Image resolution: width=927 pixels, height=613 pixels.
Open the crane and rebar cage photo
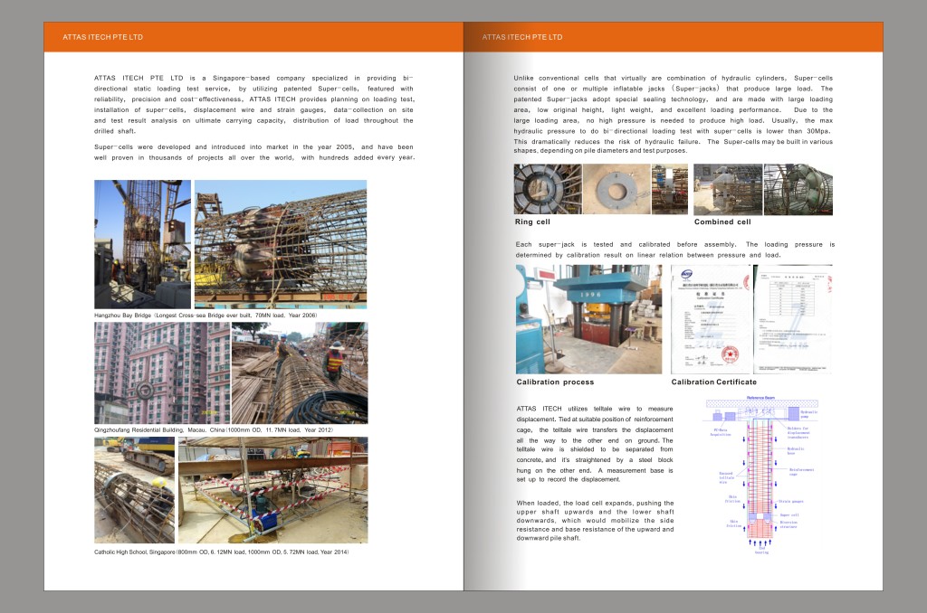[x=142, y=244]
